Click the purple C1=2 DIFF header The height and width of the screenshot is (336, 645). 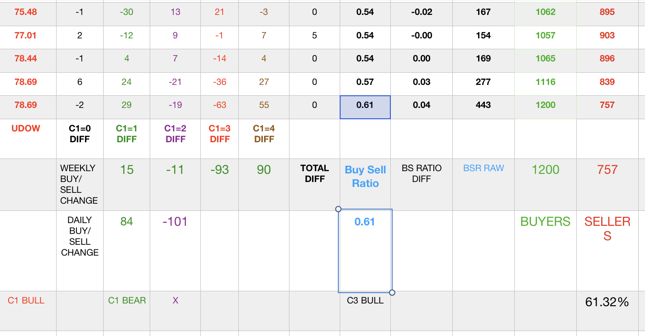175,134
